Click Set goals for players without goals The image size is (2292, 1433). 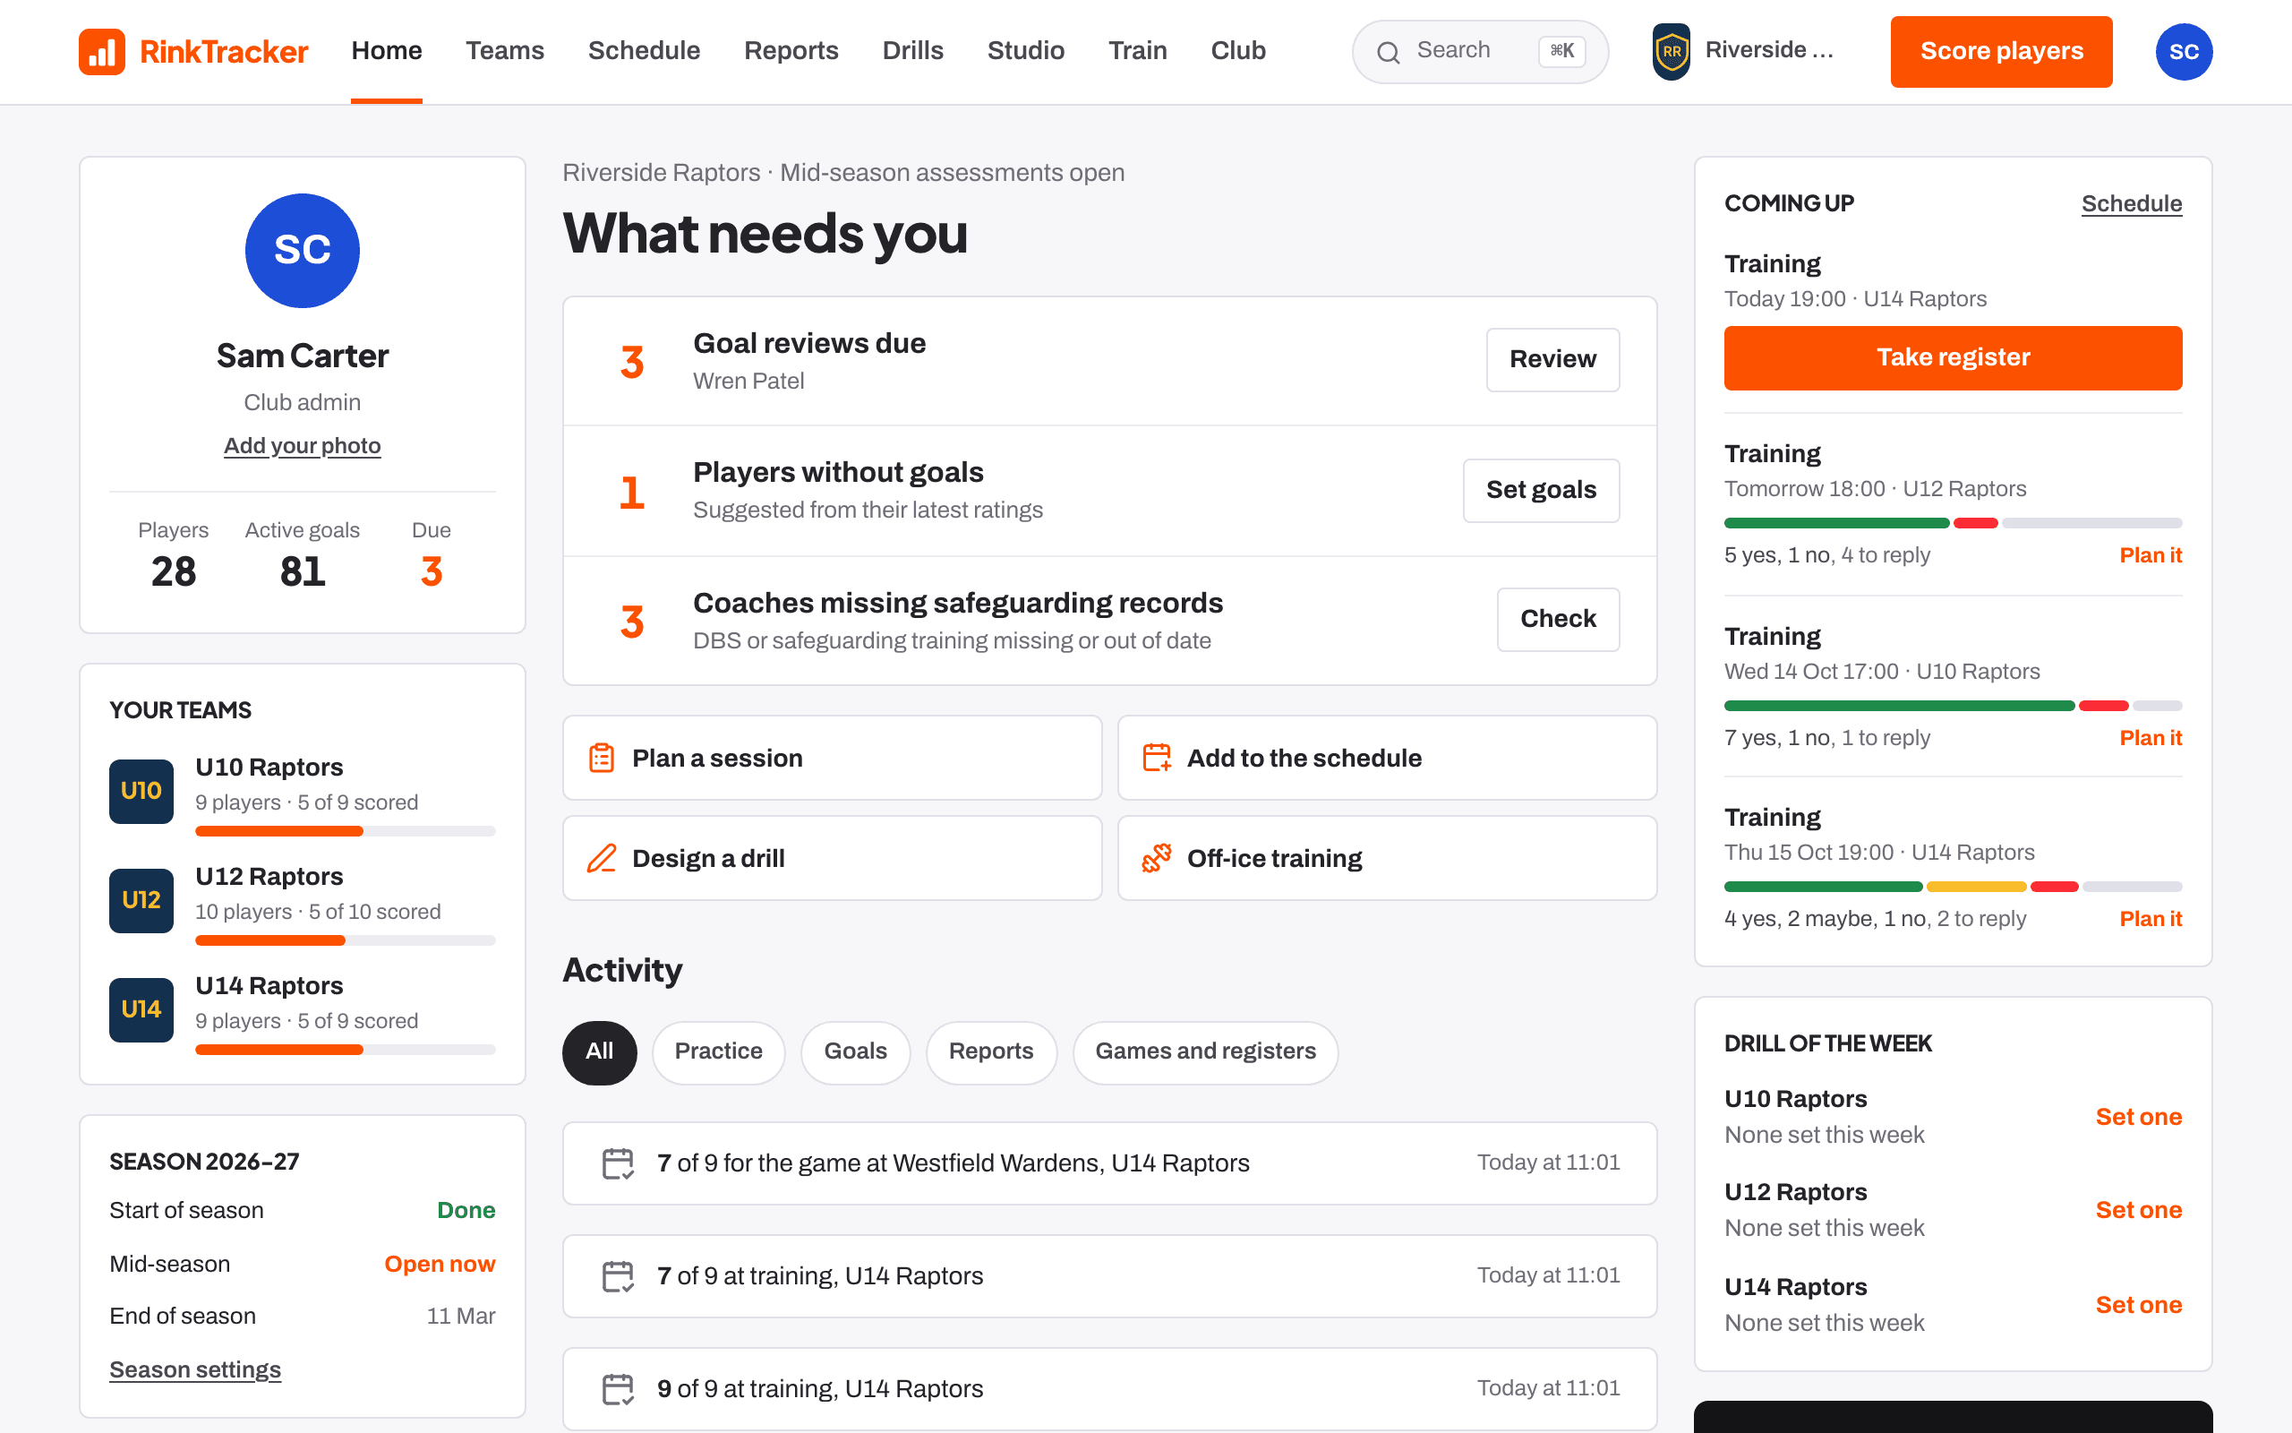click(x=1541, y=490)
